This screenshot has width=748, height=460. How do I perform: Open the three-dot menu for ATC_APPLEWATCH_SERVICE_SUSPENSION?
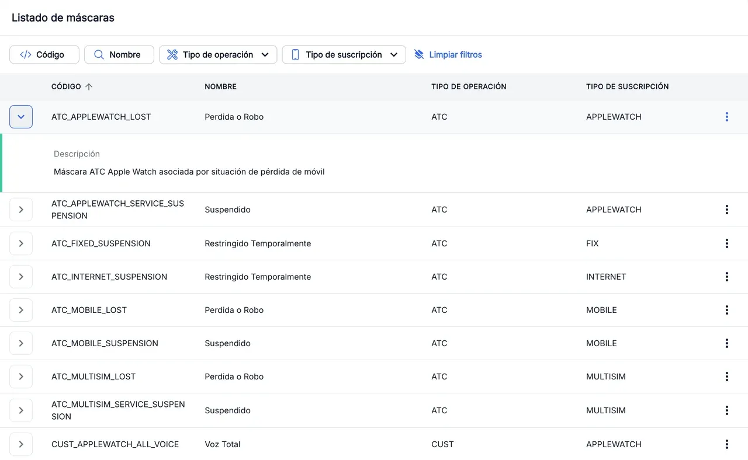click(x=726, y=210)
